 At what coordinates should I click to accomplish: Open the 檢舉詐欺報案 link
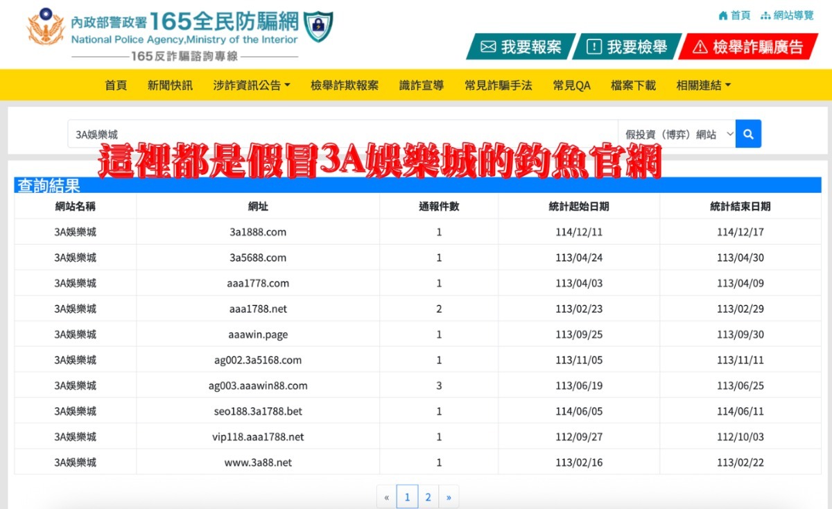coord(344,85)
